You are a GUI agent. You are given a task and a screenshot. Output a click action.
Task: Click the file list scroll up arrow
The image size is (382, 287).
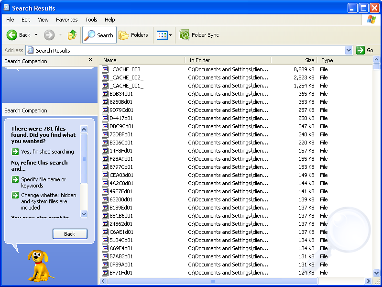click(376, 59)
